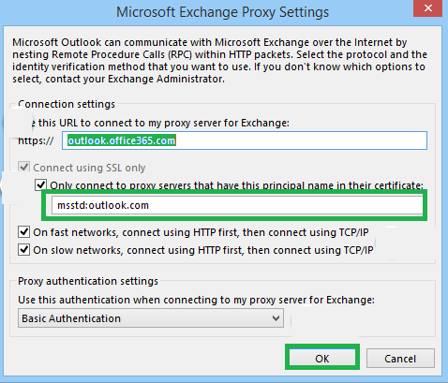Click the Cancel button

(400, 359)
